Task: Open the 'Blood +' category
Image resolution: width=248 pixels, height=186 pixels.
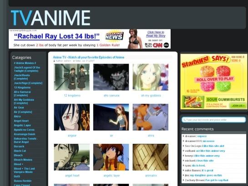Action: (x=19, y=164)
